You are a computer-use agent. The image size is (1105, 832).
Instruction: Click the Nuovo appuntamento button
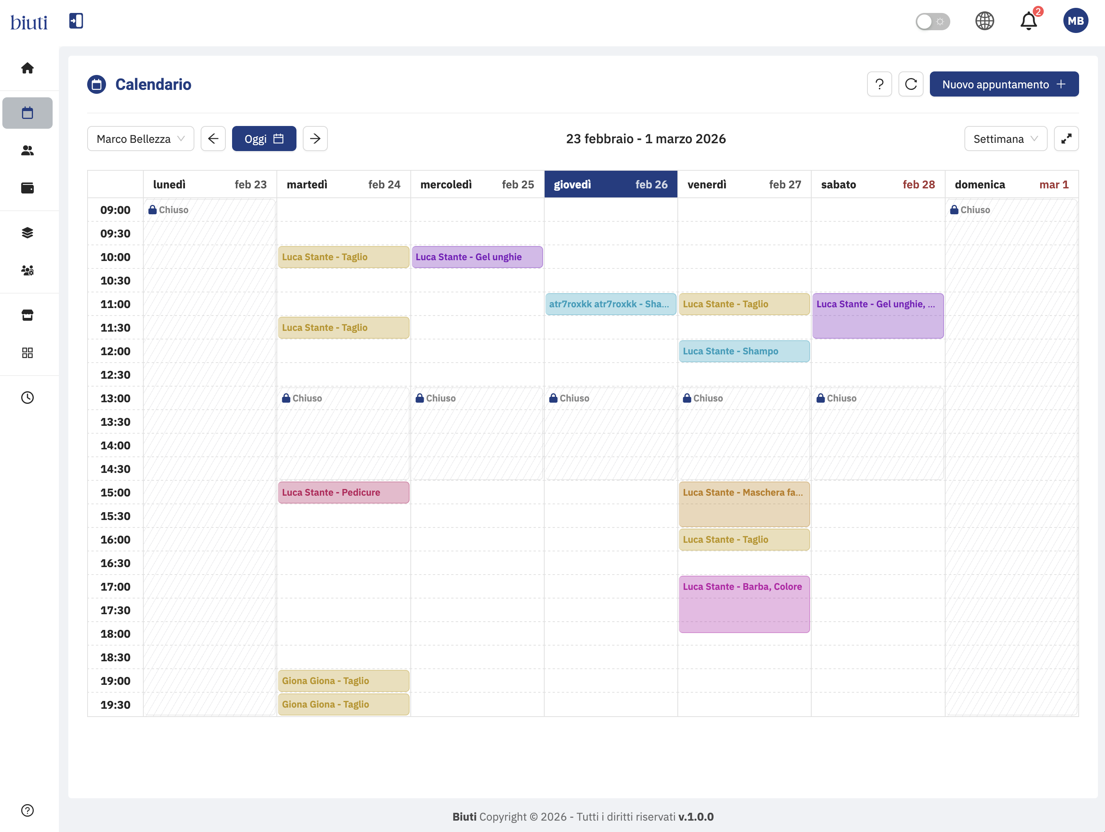point(1004,84)
